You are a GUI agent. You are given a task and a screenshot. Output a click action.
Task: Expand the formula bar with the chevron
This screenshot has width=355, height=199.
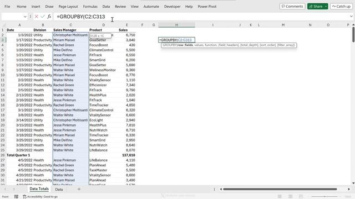coord(351,16)
